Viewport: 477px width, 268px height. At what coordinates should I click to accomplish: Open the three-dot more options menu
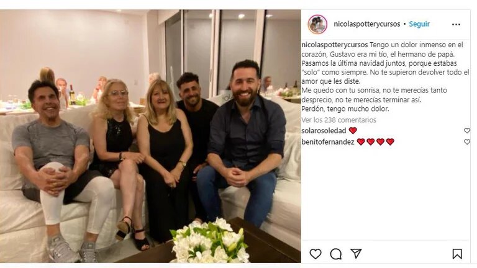456,24
